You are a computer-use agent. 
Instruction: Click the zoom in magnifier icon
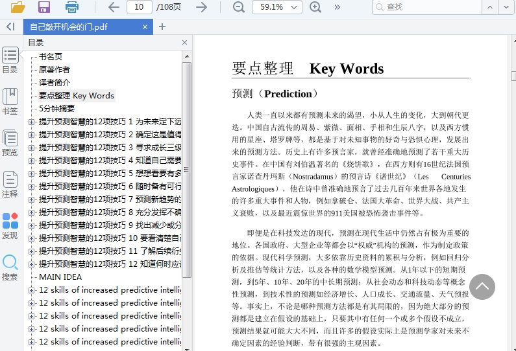[x=315, y=7]
